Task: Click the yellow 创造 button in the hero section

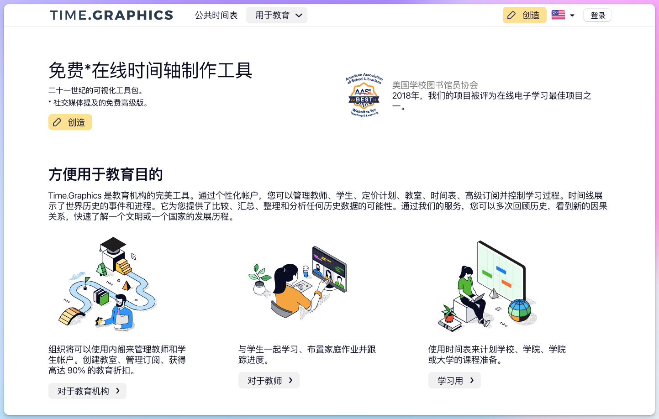Action: pyautogui.click(x=70, y=122)
